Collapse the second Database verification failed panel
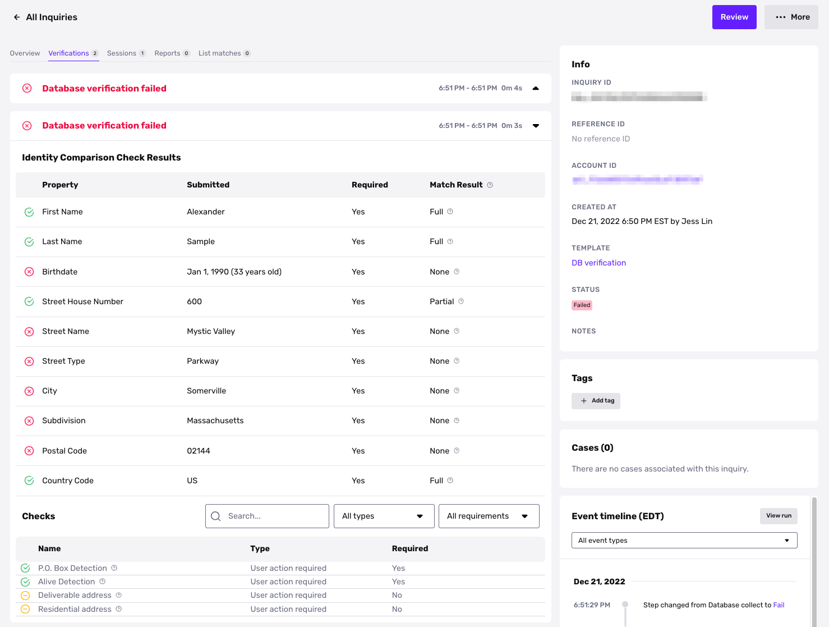 point(536,126)
